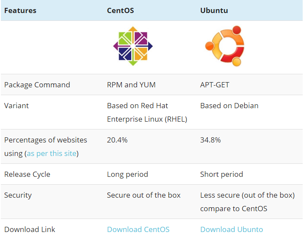Click the 'Short period' release cell

(221, 174)
